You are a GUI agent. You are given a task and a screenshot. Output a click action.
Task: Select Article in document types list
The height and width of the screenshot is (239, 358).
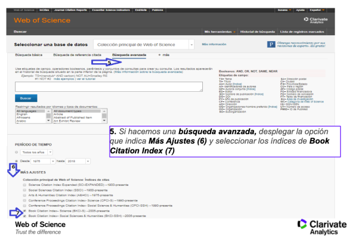(58, 114)
